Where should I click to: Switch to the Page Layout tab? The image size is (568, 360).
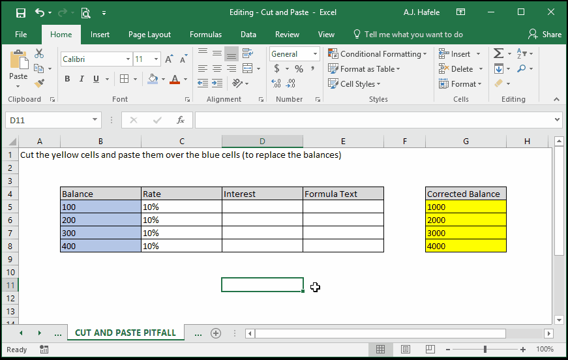point(149,35)
